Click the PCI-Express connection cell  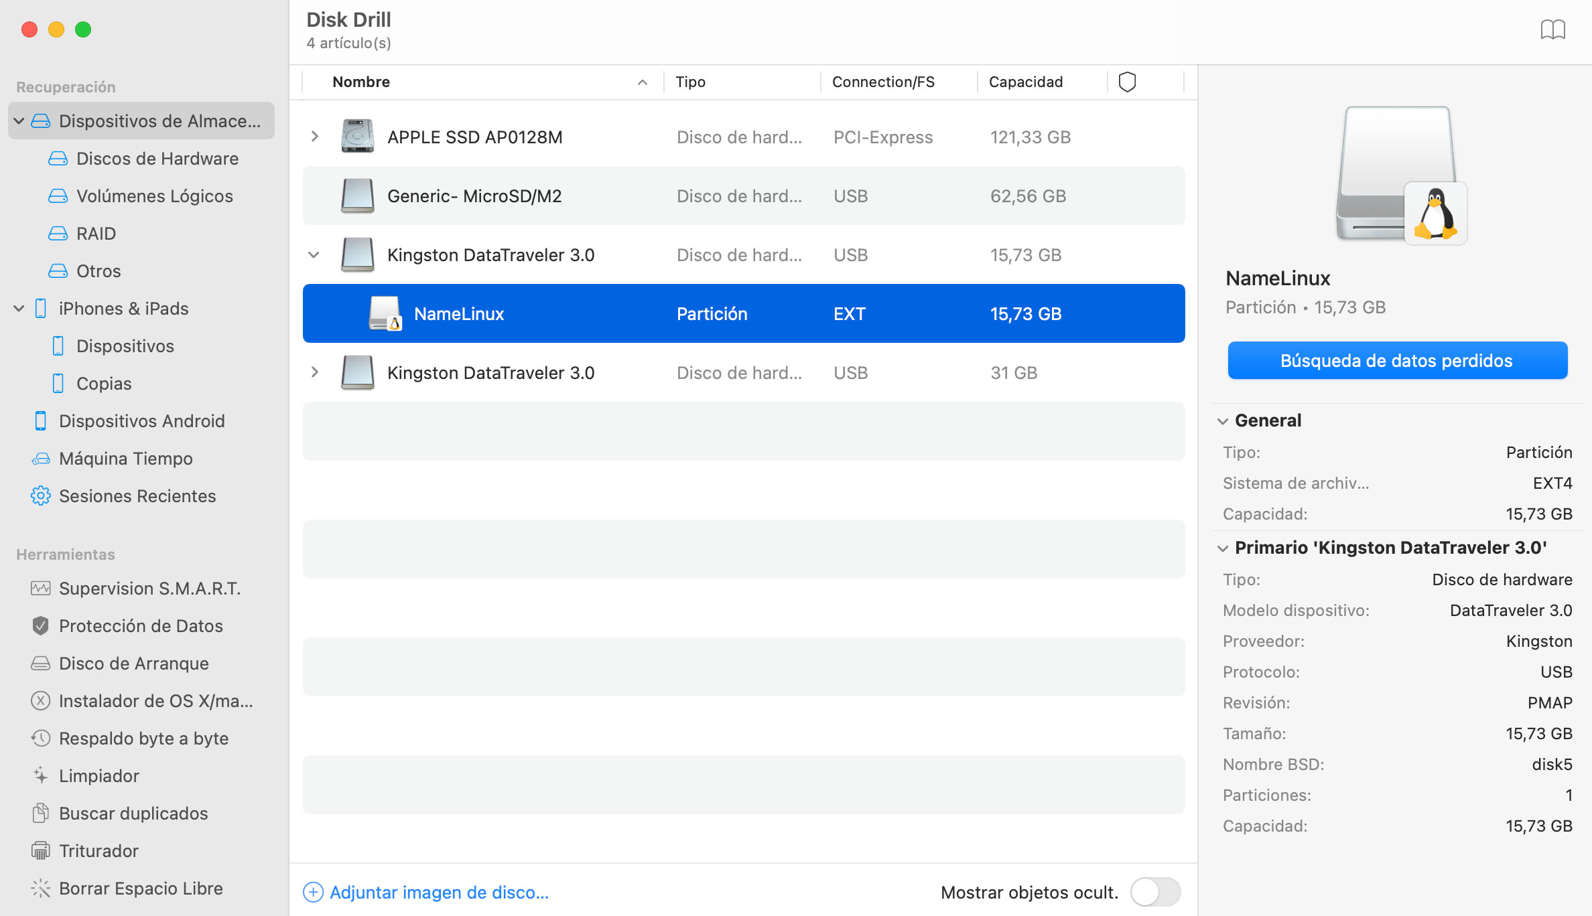pyautogui.click(x=883, y=137)
